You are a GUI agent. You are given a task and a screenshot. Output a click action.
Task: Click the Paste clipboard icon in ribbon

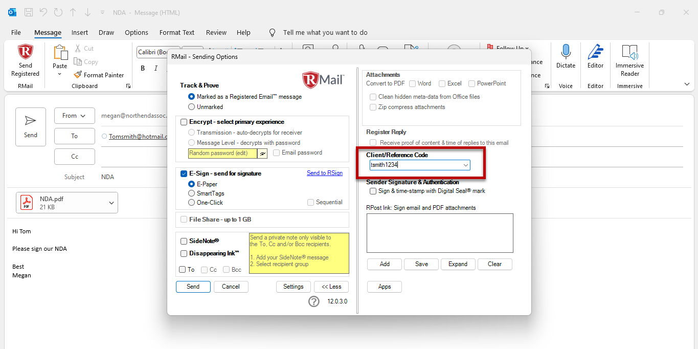click(60, 52)
